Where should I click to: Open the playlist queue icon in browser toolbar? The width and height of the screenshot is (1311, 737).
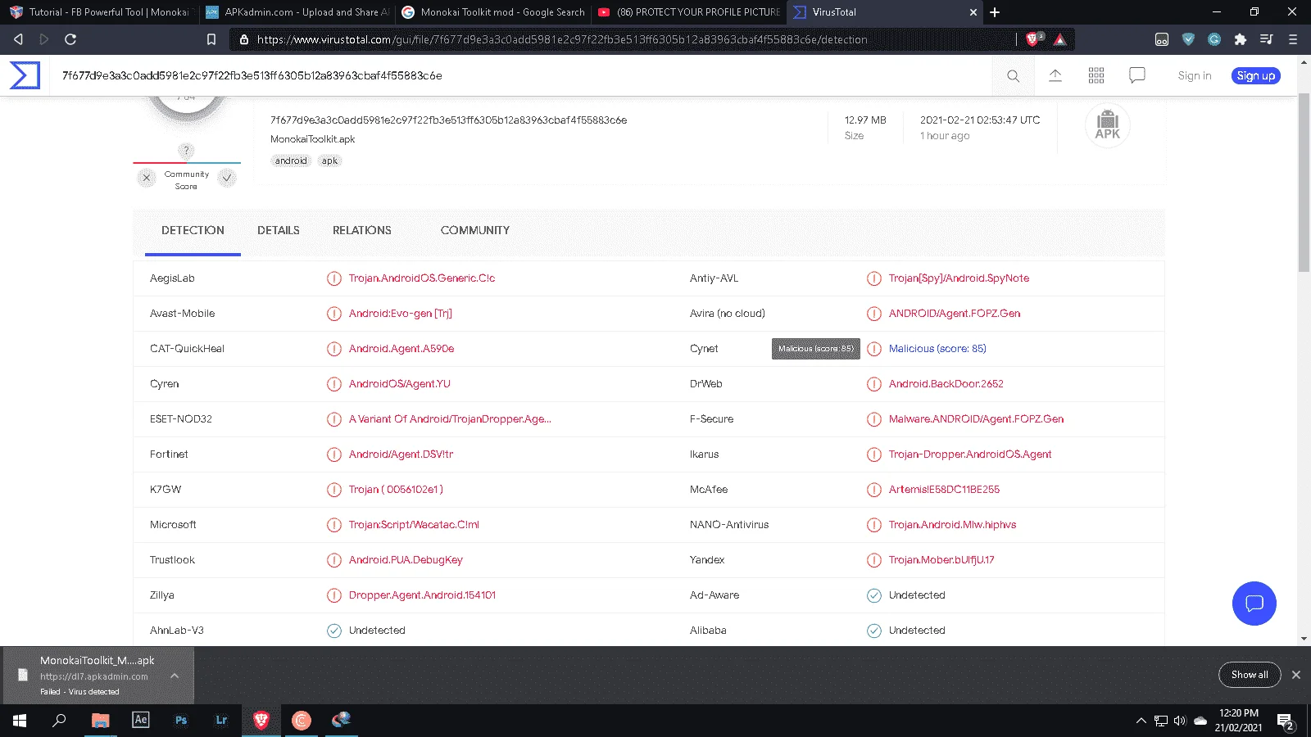pyautogui.click(x=1267, y=39)
